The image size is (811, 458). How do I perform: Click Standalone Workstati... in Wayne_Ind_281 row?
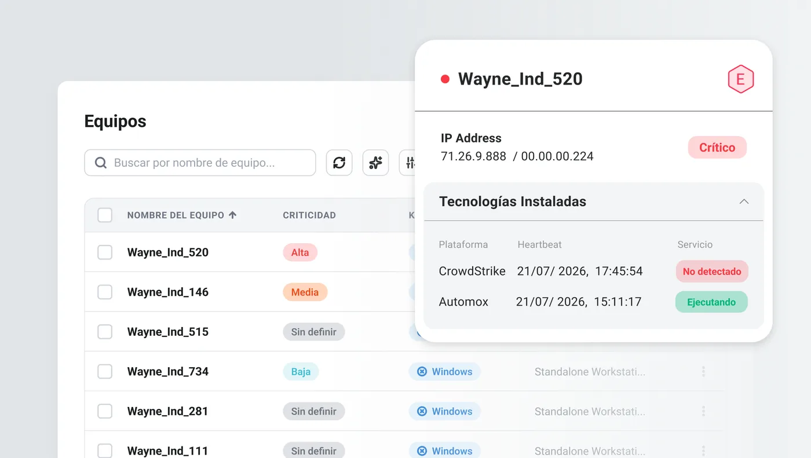pyautogui.click(x=590, y=411)
